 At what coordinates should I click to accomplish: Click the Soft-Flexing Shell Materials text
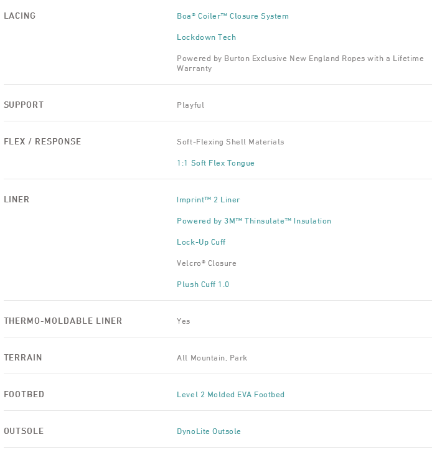coord(230,142)
